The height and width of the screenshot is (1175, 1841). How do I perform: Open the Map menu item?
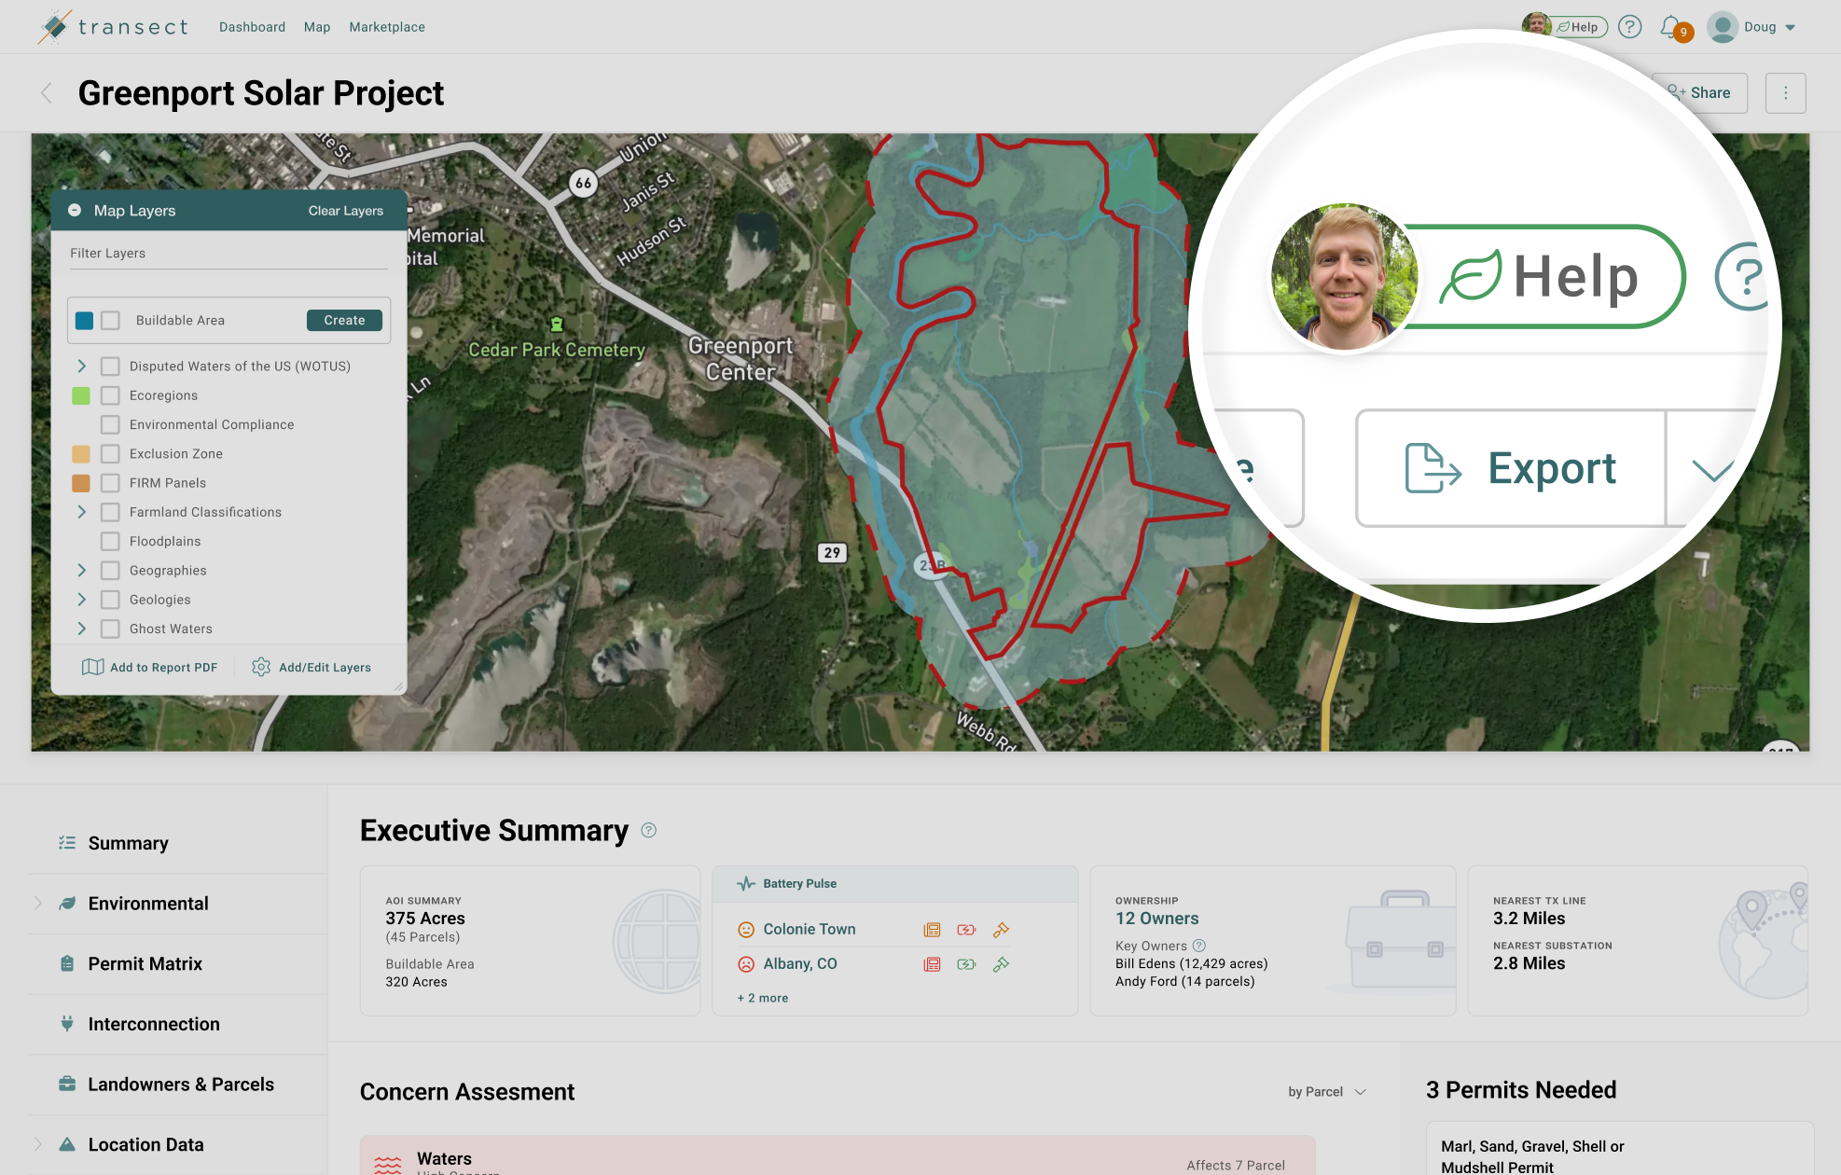tap(317, 27)
